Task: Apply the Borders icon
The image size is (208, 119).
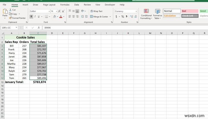Action: click(46, 16)
